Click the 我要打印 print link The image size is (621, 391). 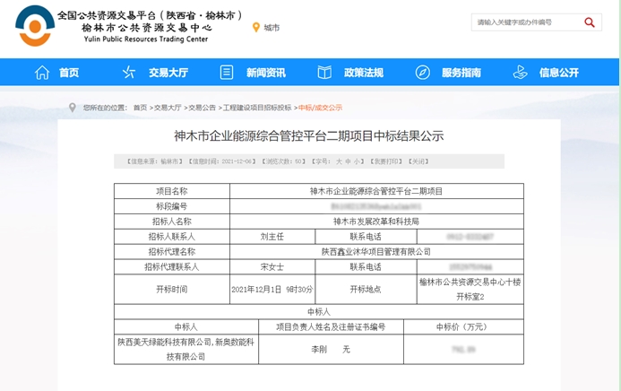tap(386, 161)
